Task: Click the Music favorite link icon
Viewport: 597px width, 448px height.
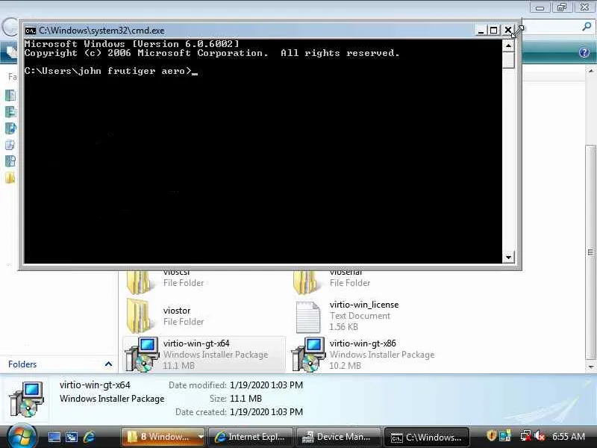Action: pyautogui.click(x=10, y=128)
